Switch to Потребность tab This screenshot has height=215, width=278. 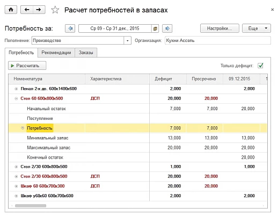[x=21, y=53]
